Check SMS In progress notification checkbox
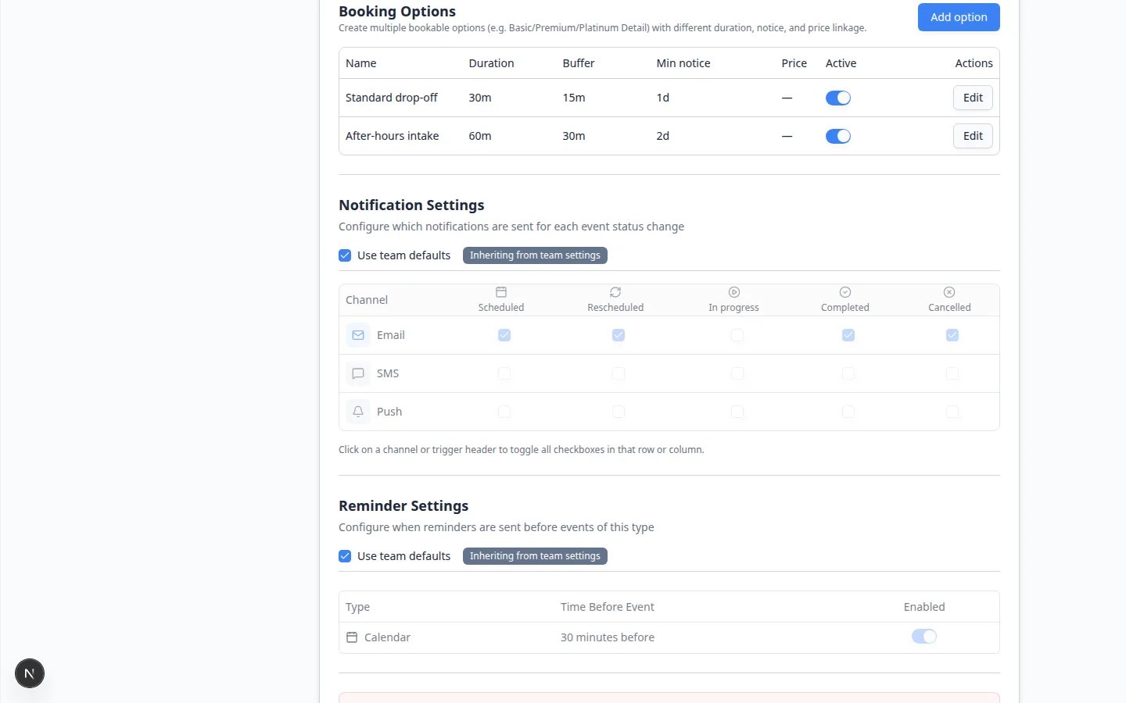The width and height of the screenshot is (1126, 703). tap(737, 373)
